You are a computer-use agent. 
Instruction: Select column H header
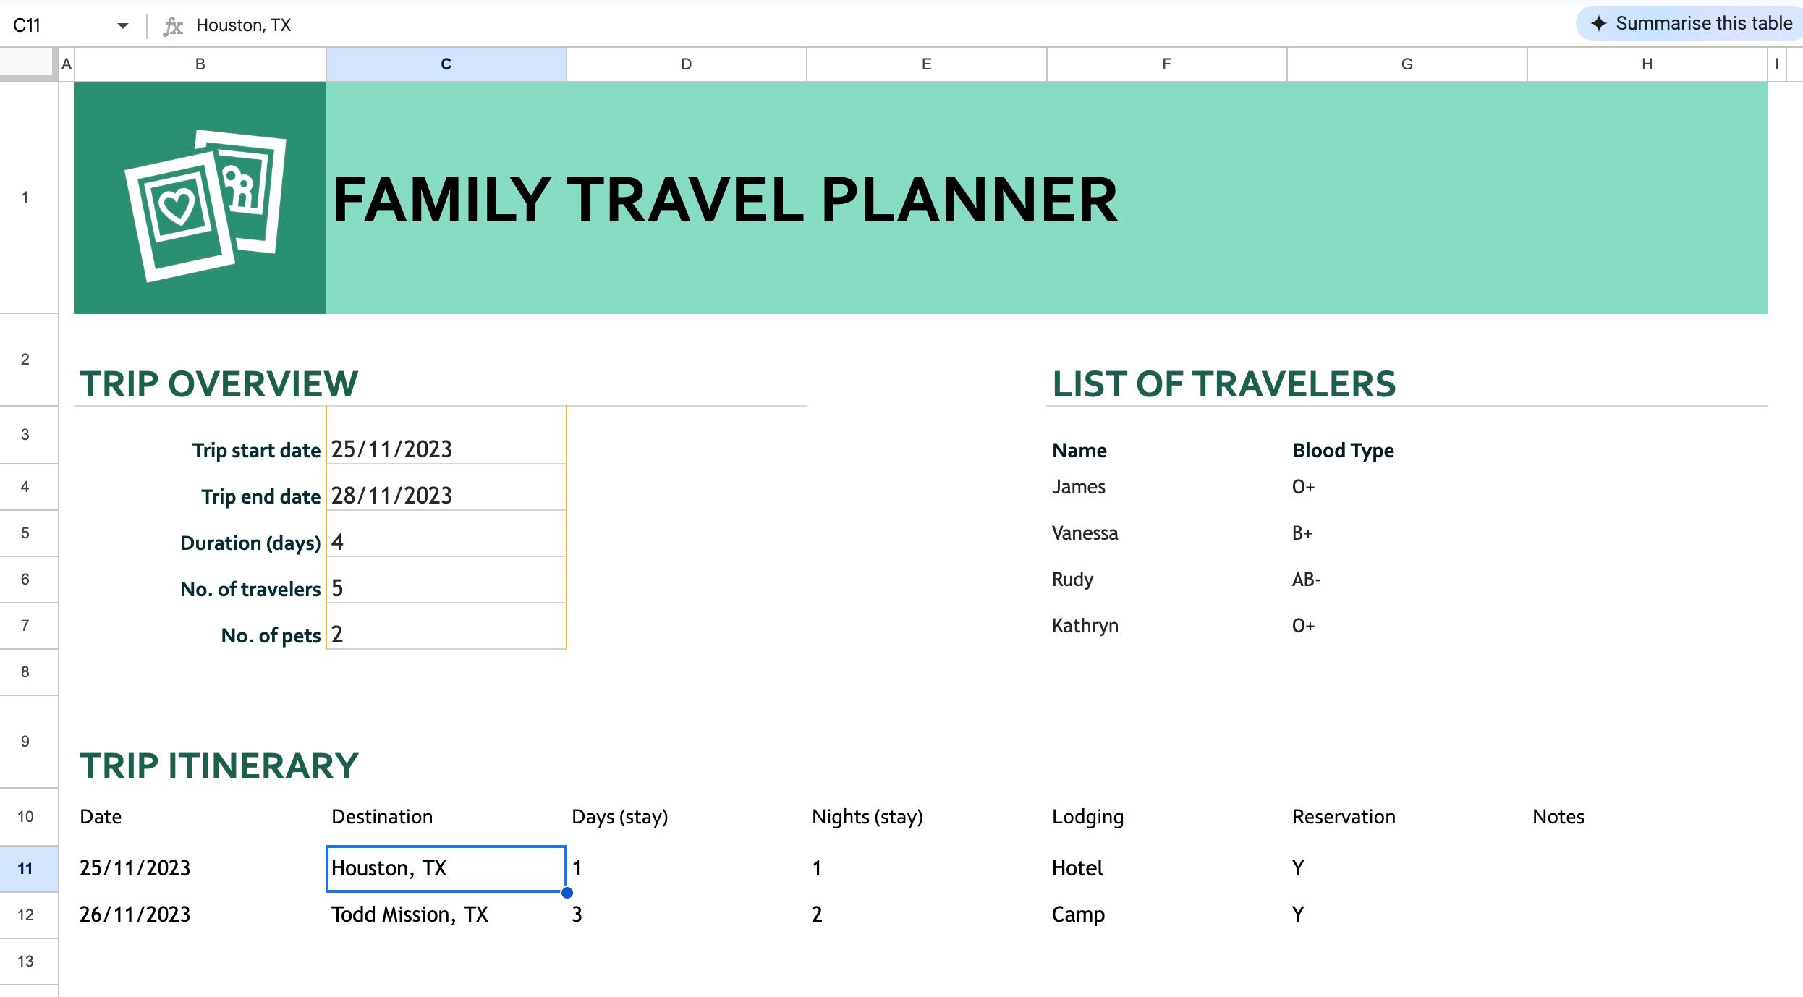(x=1647, y=64)
